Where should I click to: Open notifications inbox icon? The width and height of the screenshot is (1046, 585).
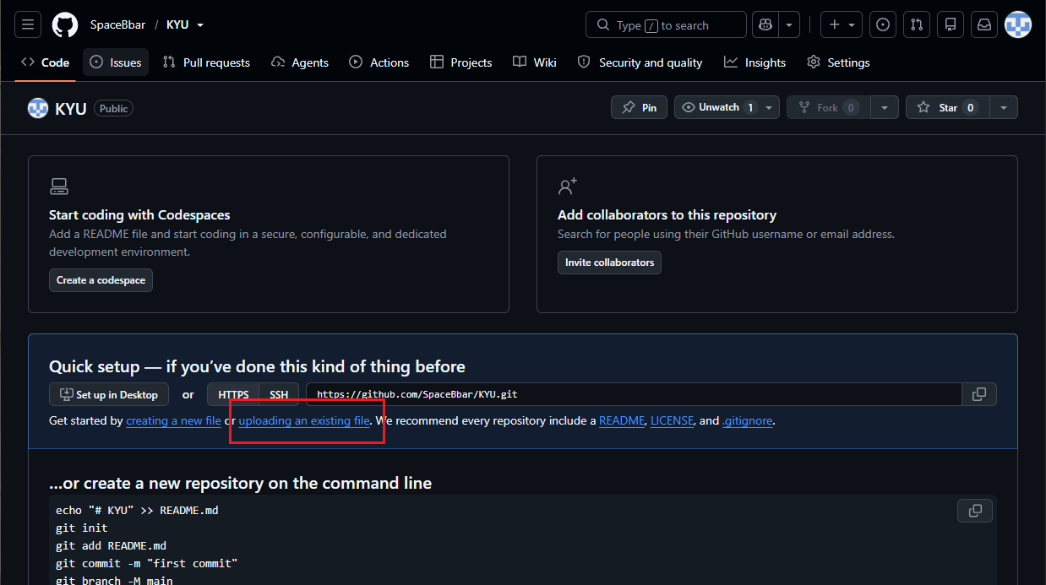point(984,24)
